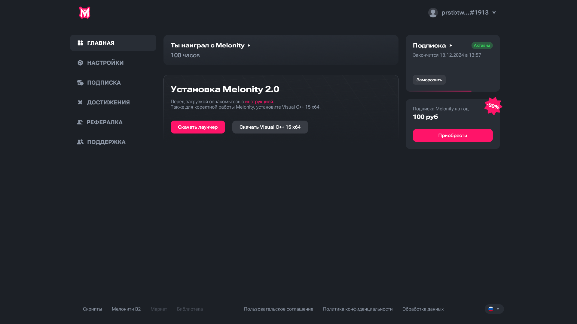This screenshot has height=324, width=577.
Task: Click the green 'Активна' status badge
Action: click(482, 45)
